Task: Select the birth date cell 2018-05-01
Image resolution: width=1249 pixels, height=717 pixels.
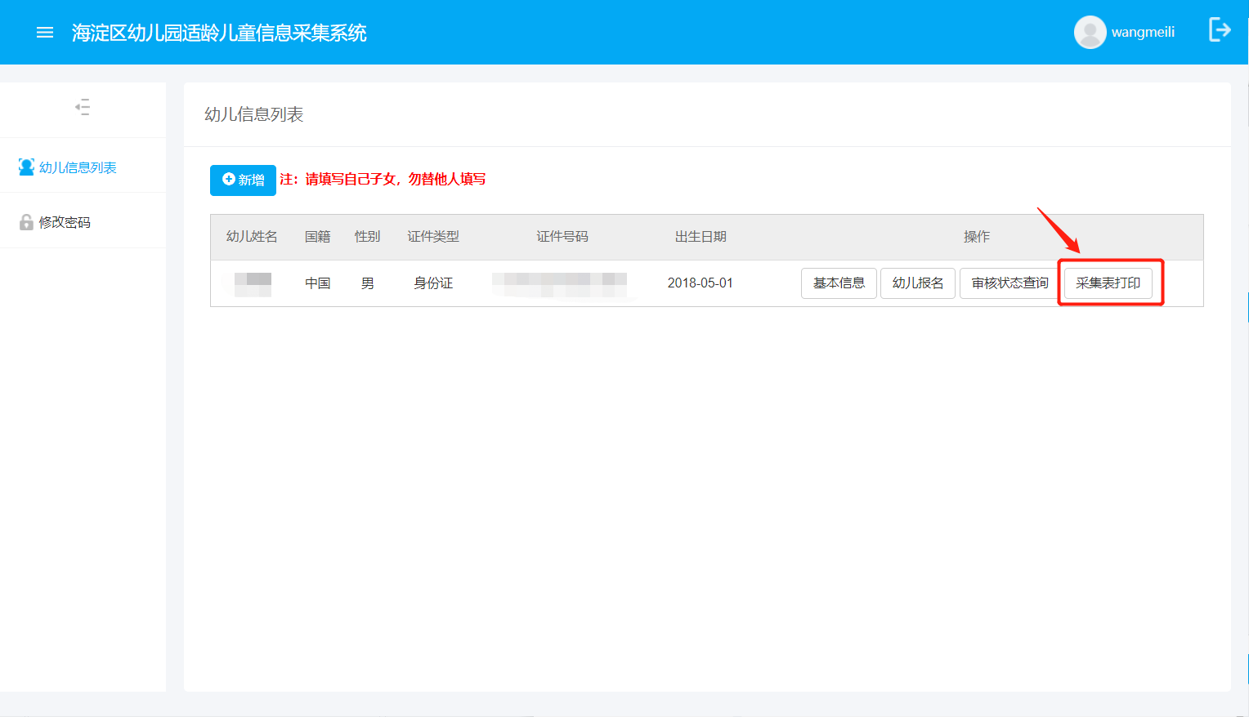Action: (701, 283)
